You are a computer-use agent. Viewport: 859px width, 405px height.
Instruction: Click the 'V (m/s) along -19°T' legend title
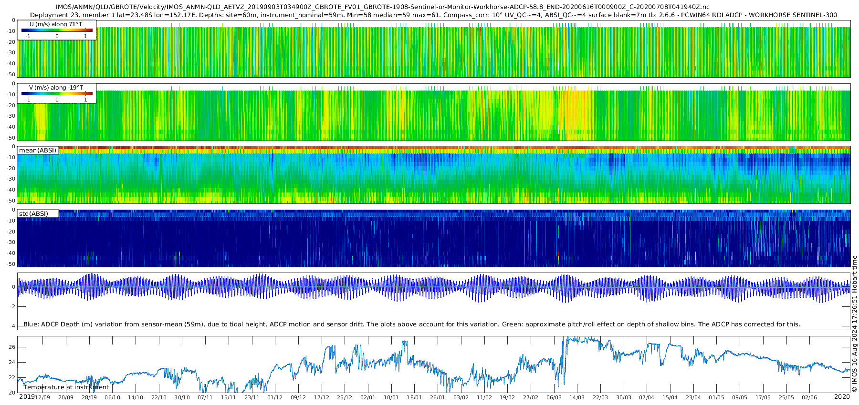(56, 88)
